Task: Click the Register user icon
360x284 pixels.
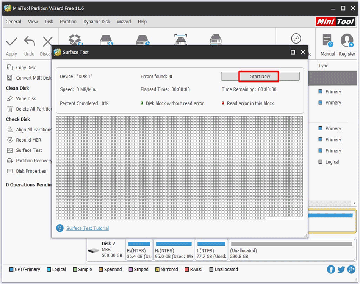Action: click(x=347, y=41)
